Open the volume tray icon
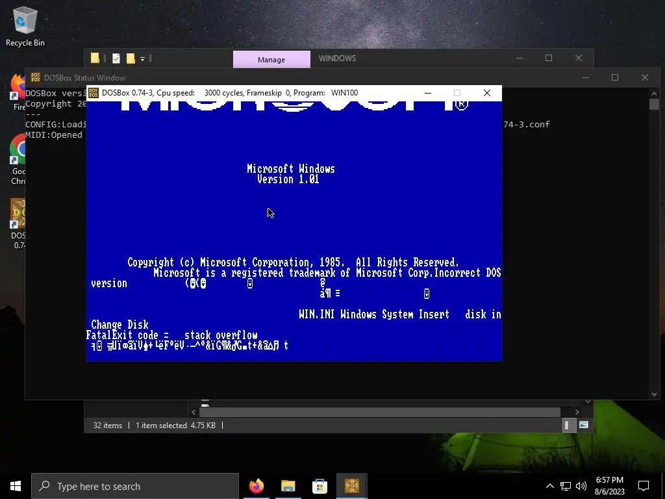This screenshot has width=665, height=499. [x=581, y=486]
